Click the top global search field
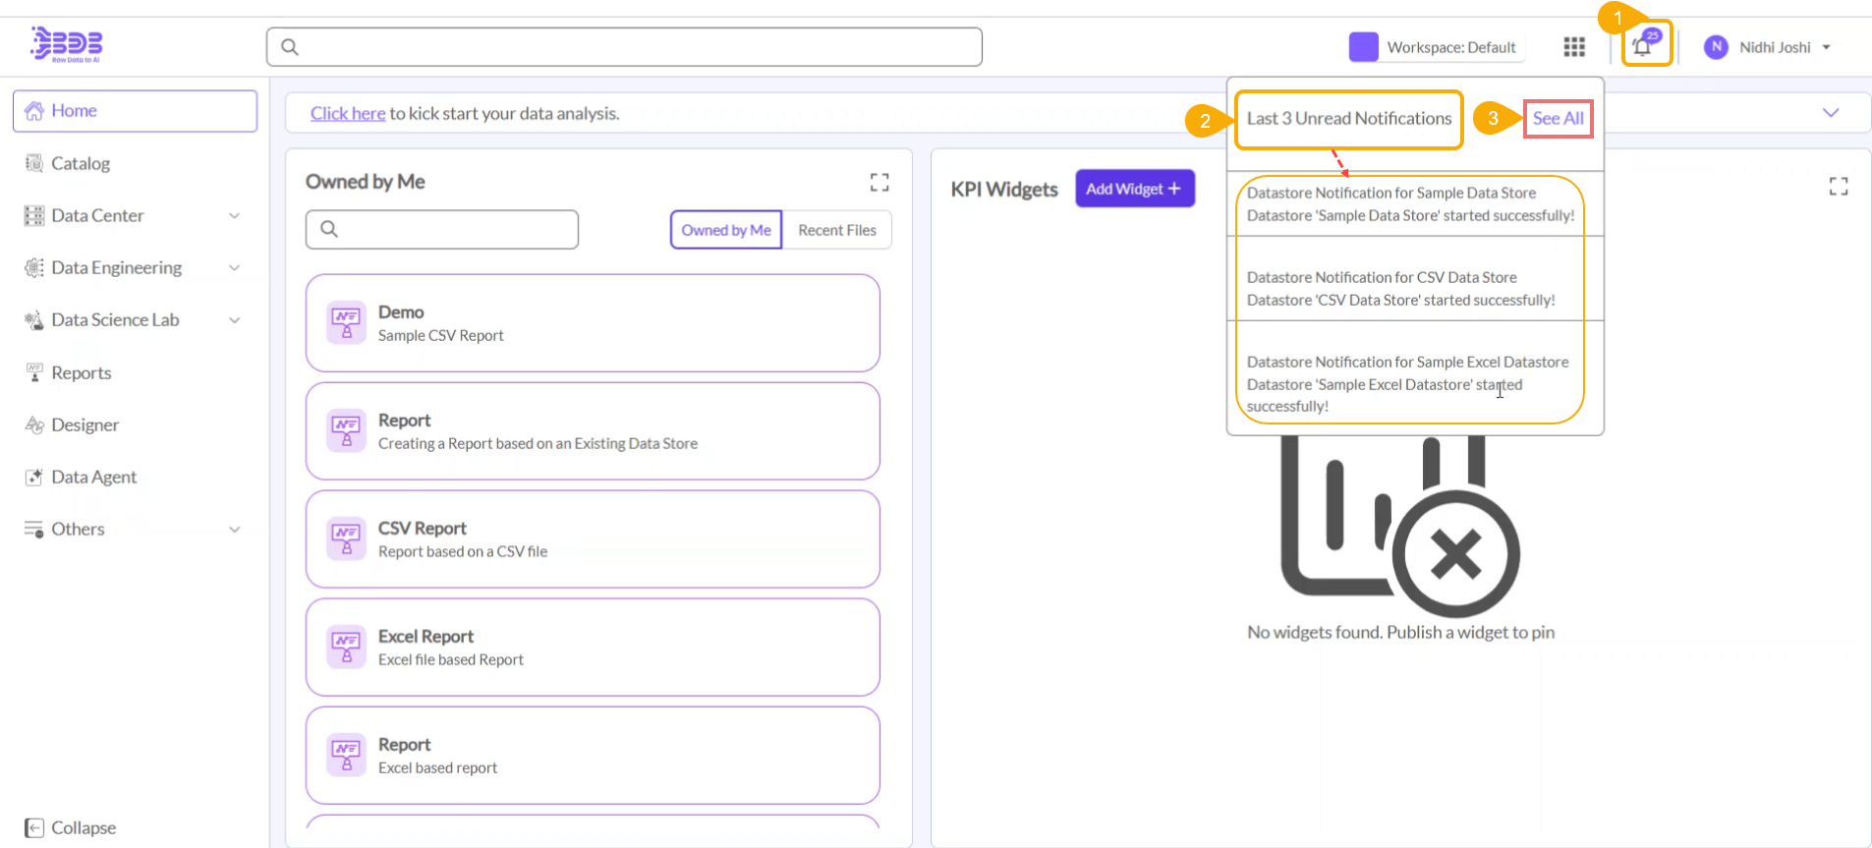This screenshot has width=1872, height=848. [x=624, y=47]
